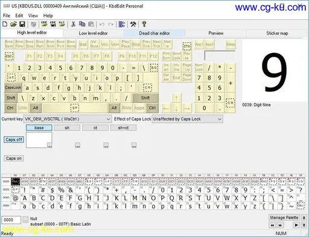309x237 pixels.
Task: Switch to the Sticker map tab
Action: pyautogui.click(x=277, y=33)
